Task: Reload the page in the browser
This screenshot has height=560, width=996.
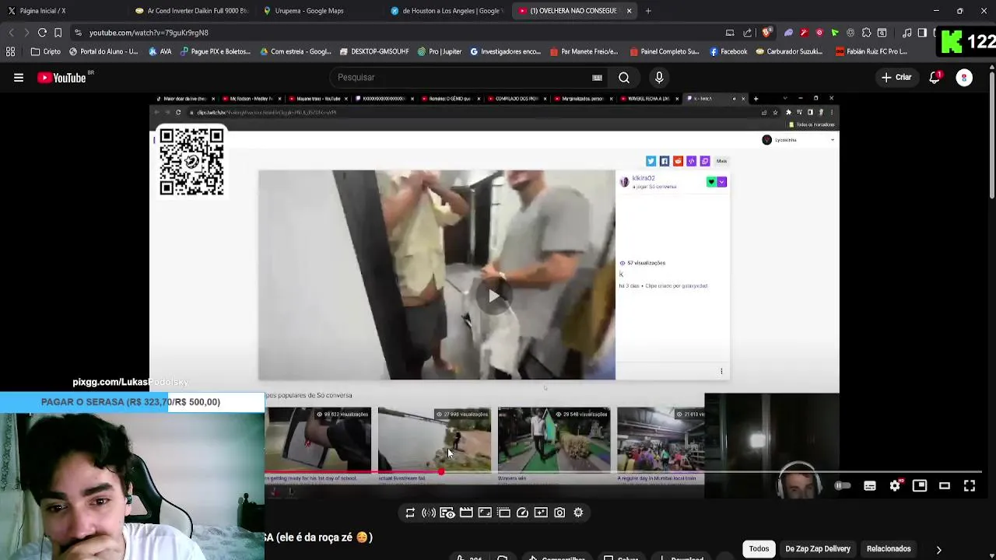Action: coord(42,33)
